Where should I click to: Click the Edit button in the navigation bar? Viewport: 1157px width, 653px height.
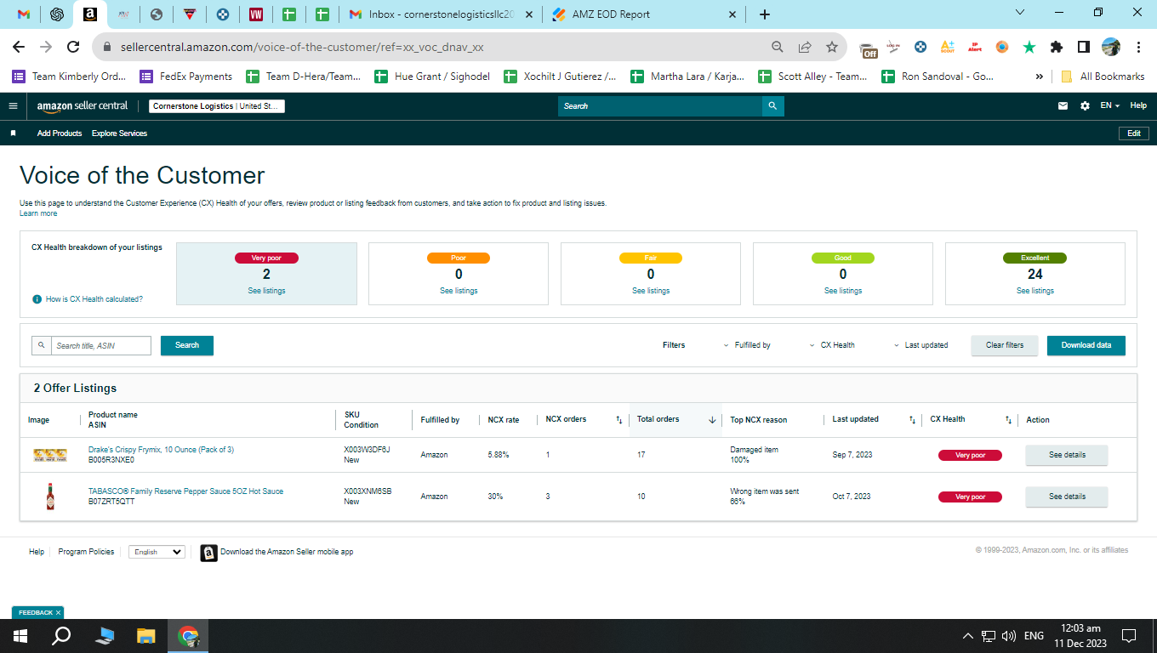tap(1134, 133)
